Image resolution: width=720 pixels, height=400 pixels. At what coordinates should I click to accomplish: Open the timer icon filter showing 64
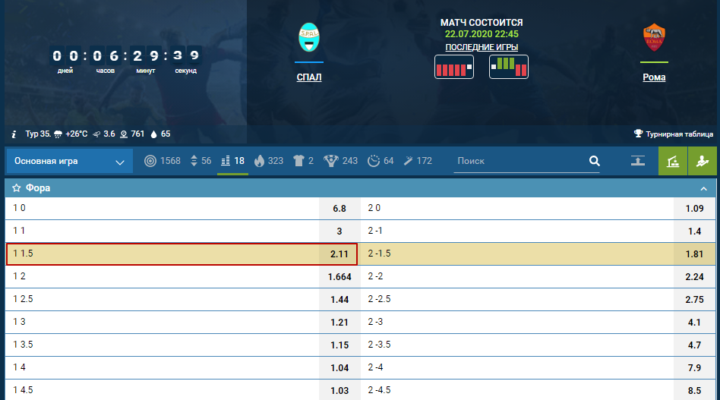[x=381, y=161]
